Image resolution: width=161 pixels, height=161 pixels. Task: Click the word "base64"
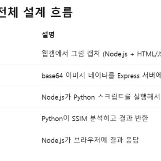52,76
